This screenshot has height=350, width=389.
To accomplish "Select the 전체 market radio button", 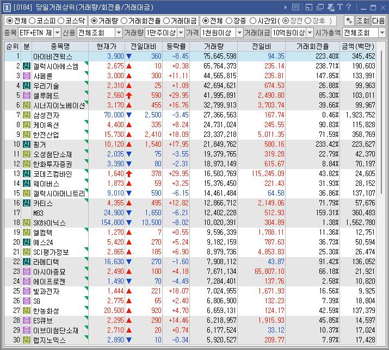I will [x=10, y=21].
